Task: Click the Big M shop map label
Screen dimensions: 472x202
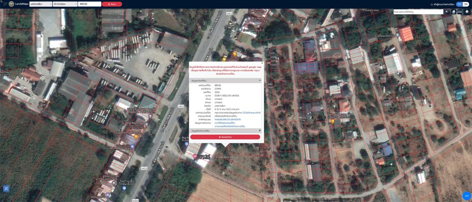Action: click(185, 138)
